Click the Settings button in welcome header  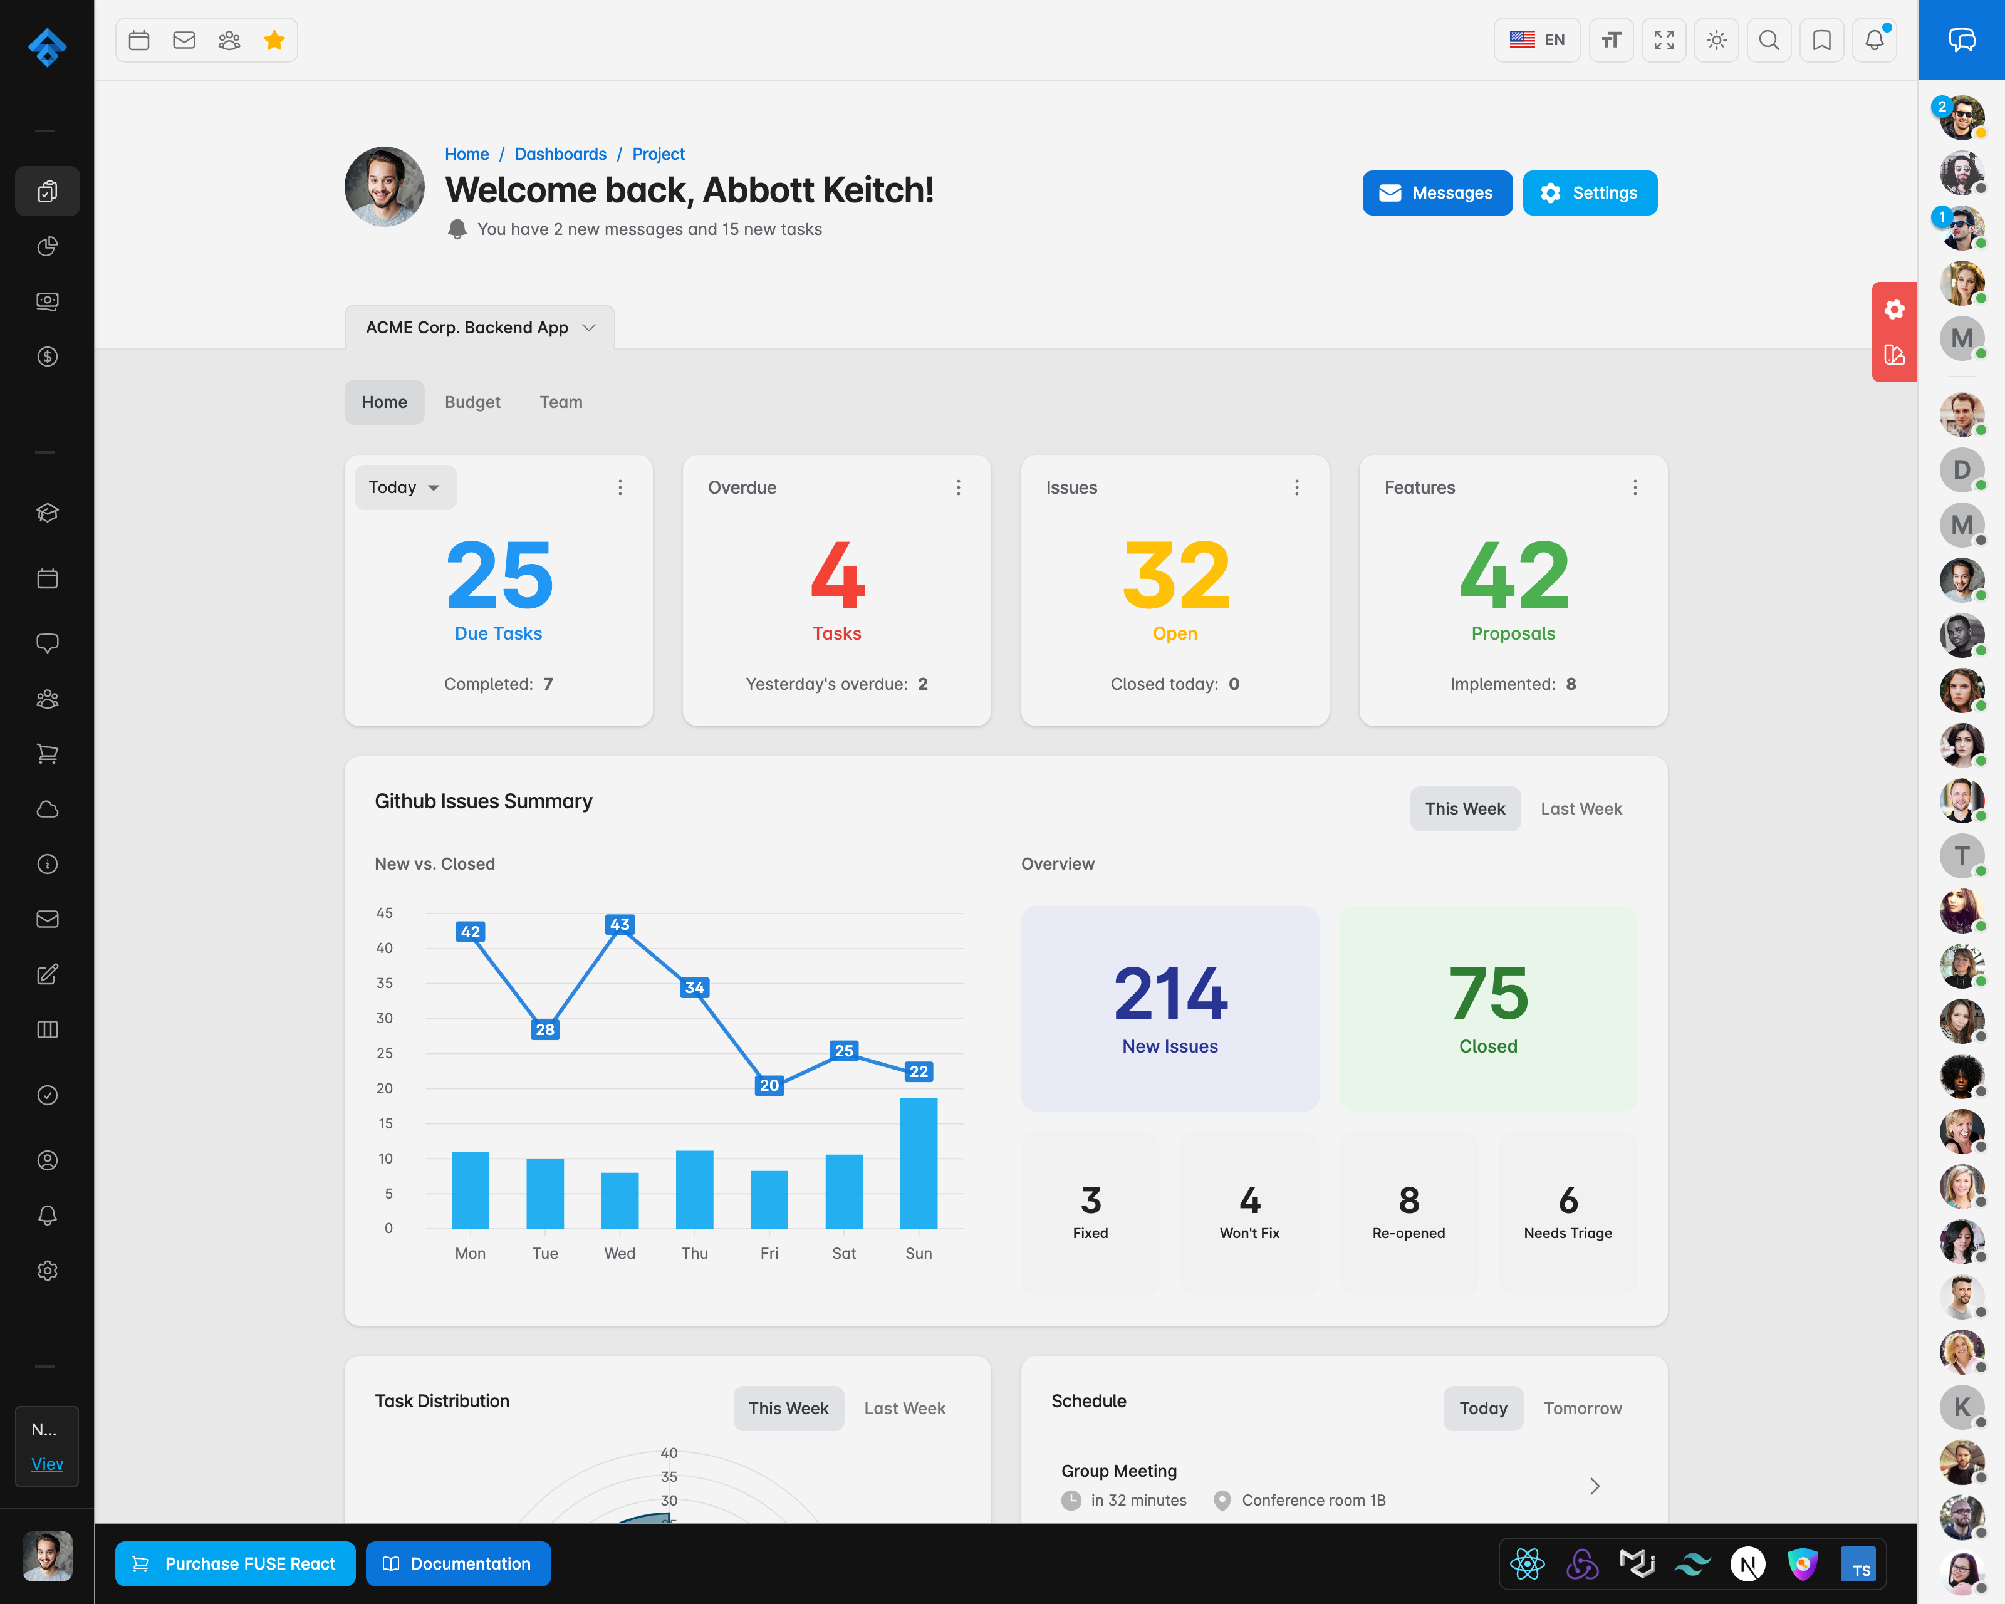pos(1590,192)
